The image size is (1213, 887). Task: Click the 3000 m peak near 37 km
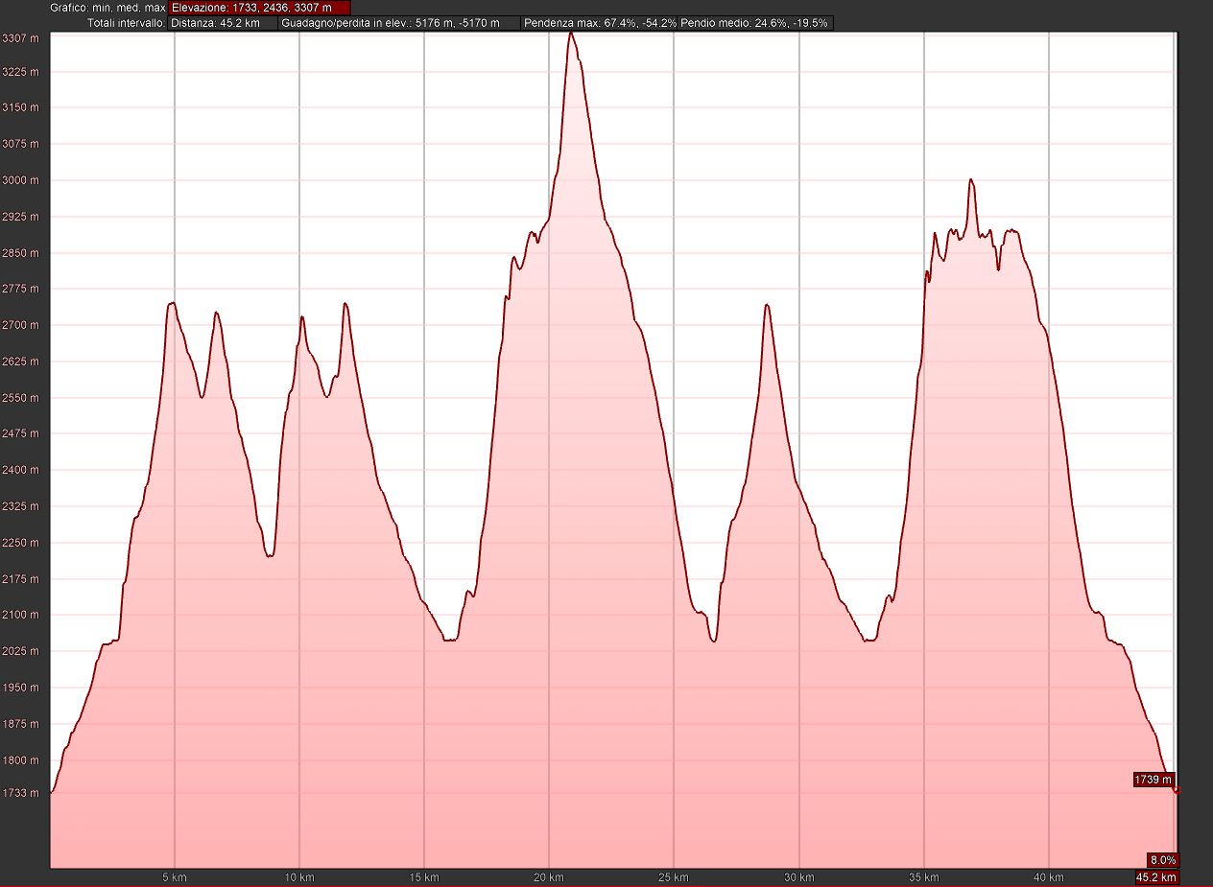tap(971, 180)
